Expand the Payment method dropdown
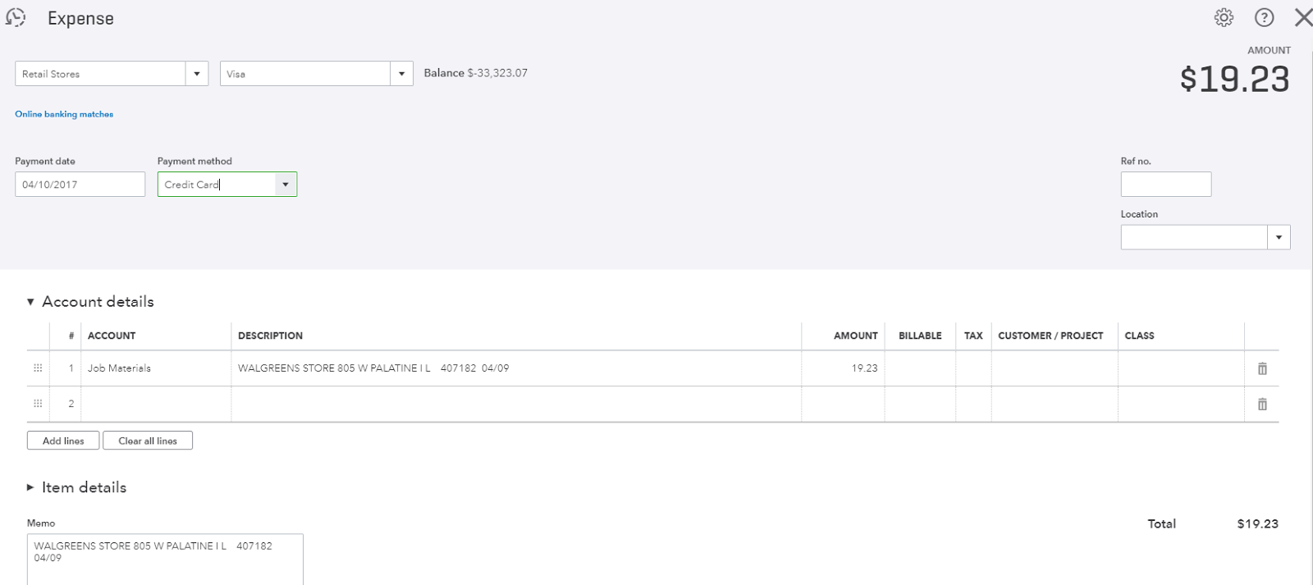The image size is (1313, 585). click(286, 185)
